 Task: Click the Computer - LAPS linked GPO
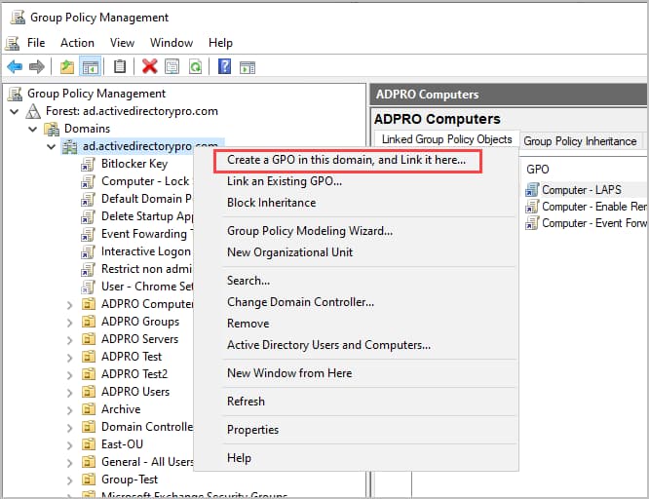pyautogui.click(x=581, y=190)
